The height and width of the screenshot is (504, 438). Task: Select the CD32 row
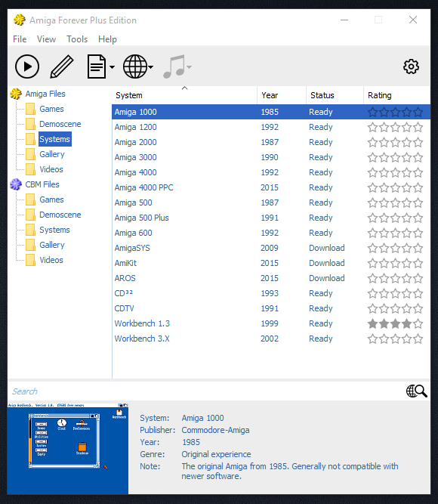(271, 293)
